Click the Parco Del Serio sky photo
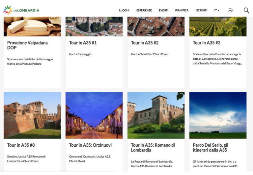 (x=218, y=115)
